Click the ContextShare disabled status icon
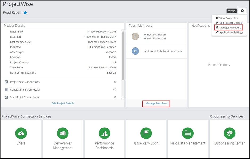 [x=115, y=90]
